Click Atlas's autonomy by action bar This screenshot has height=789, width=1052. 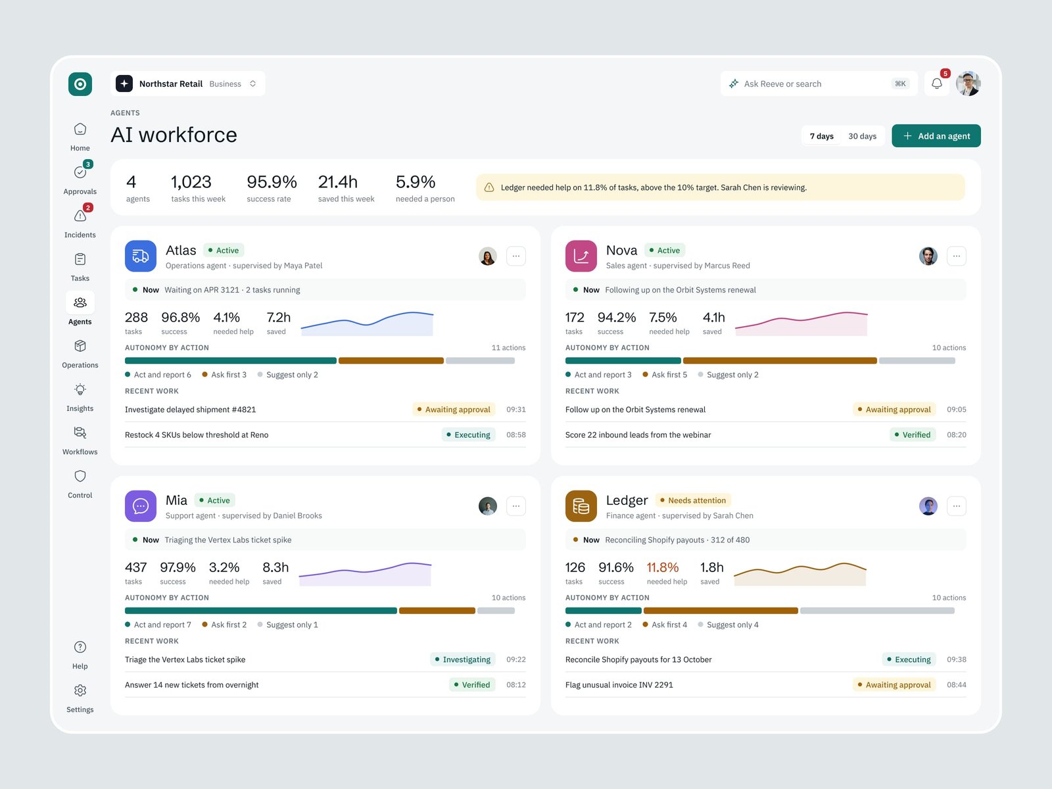click(x=320, y=360)
